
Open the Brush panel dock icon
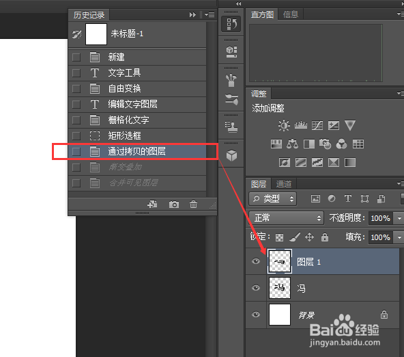231,80
